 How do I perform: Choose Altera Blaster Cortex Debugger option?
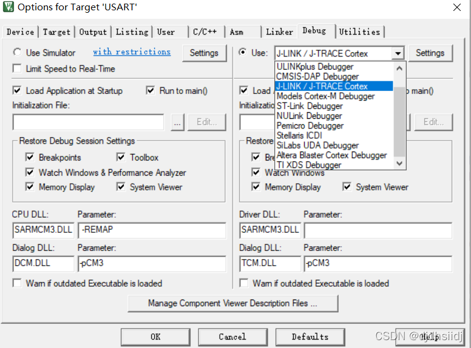click(334, 155)
